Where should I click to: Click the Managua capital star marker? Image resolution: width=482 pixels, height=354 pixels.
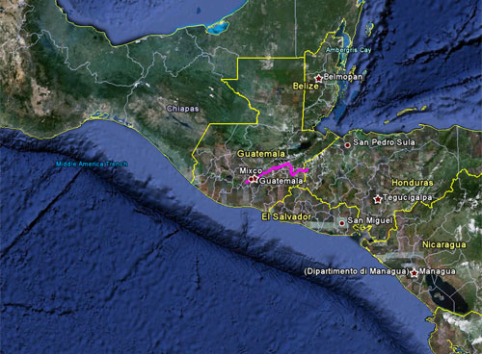click(415, 273)
